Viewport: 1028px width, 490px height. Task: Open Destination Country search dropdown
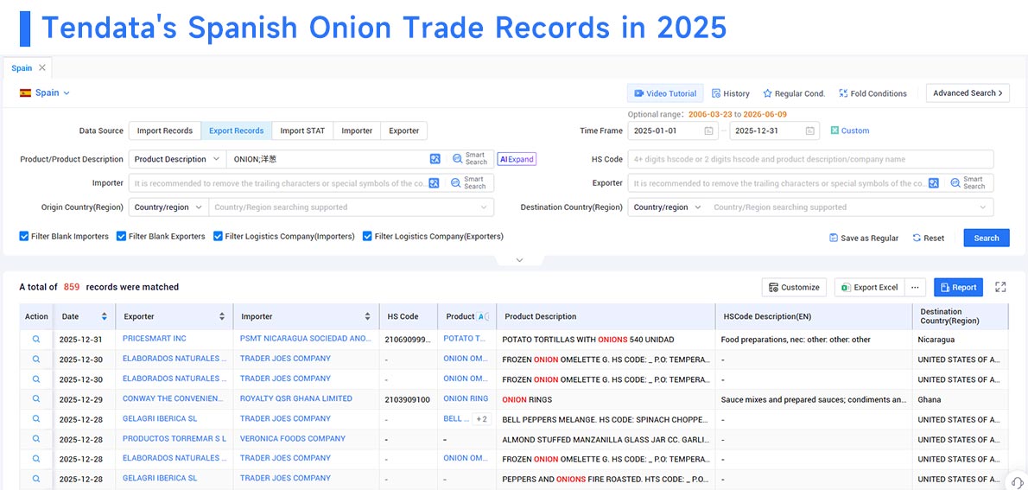(850, 207)
